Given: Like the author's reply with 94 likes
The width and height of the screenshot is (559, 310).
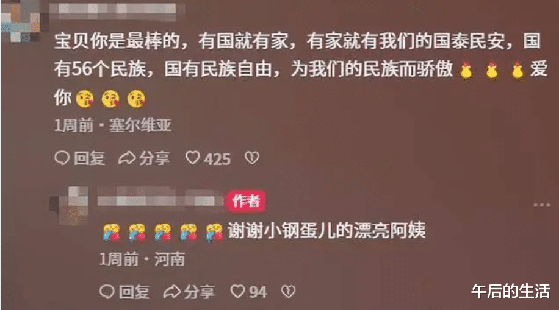Looking at the screenshot, I should pos(238,292).
